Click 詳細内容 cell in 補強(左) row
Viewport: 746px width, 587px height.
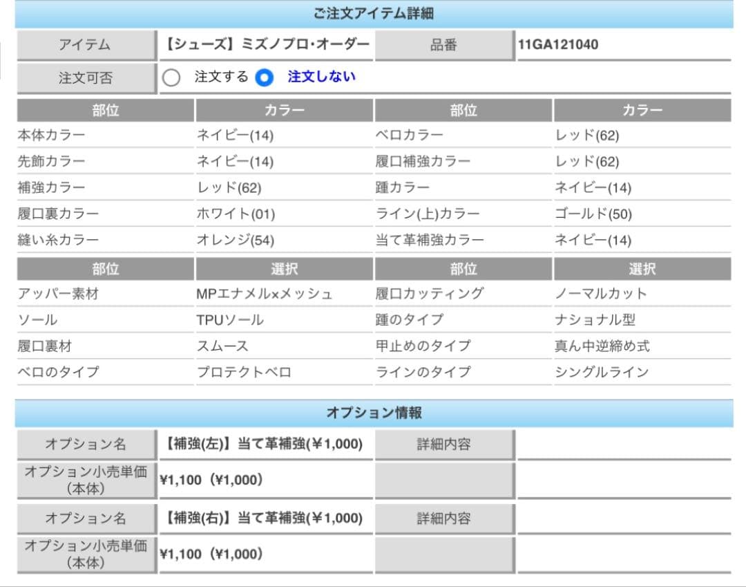coord(444,445)
